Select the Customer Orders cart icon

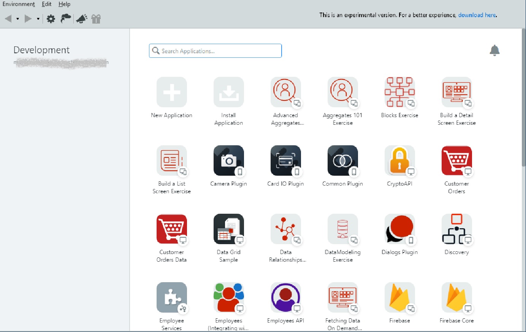456,160
